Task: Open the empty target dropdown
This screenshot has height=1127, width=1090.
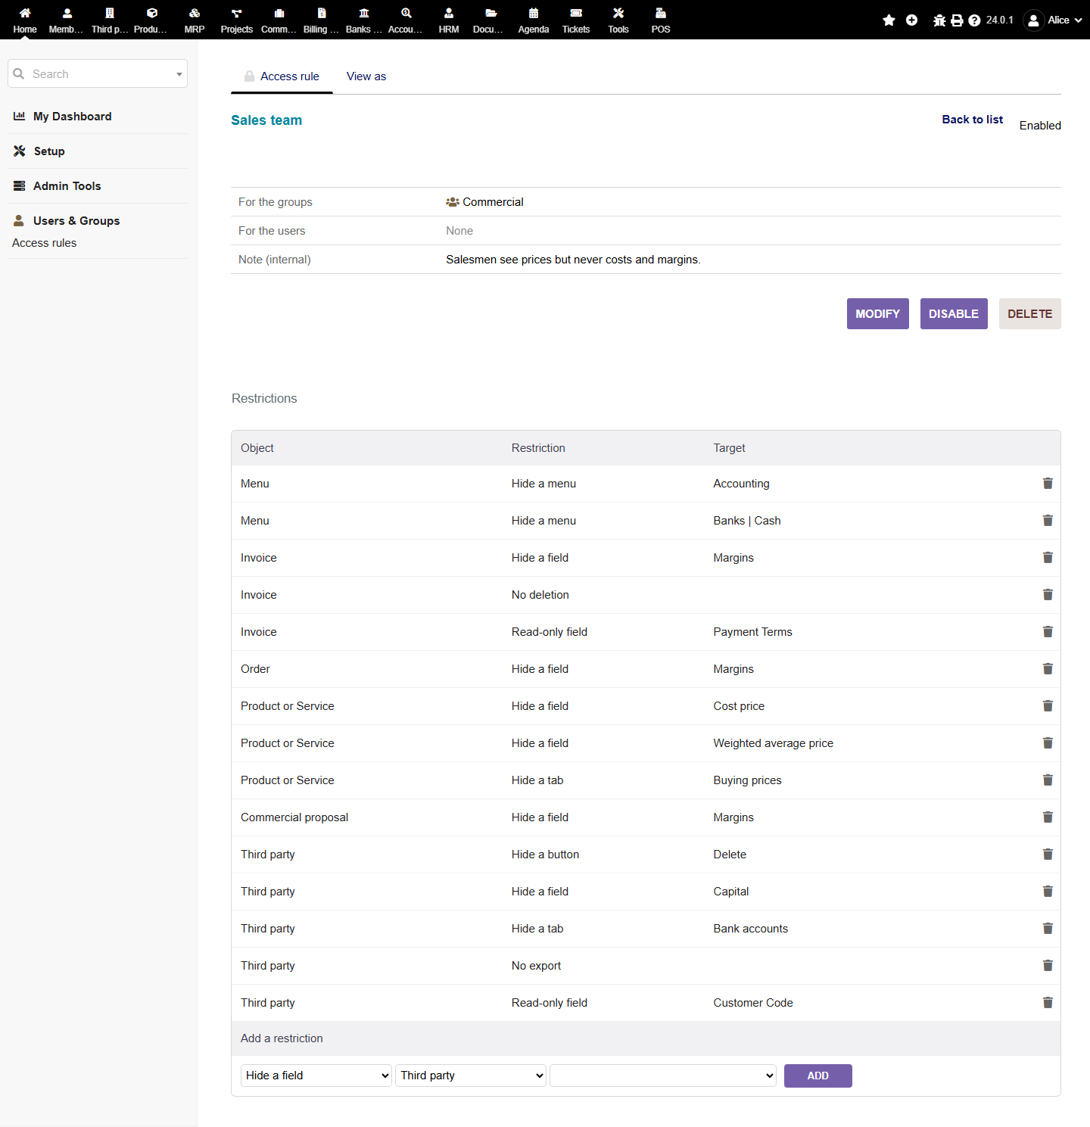Action: point(663,1076)
